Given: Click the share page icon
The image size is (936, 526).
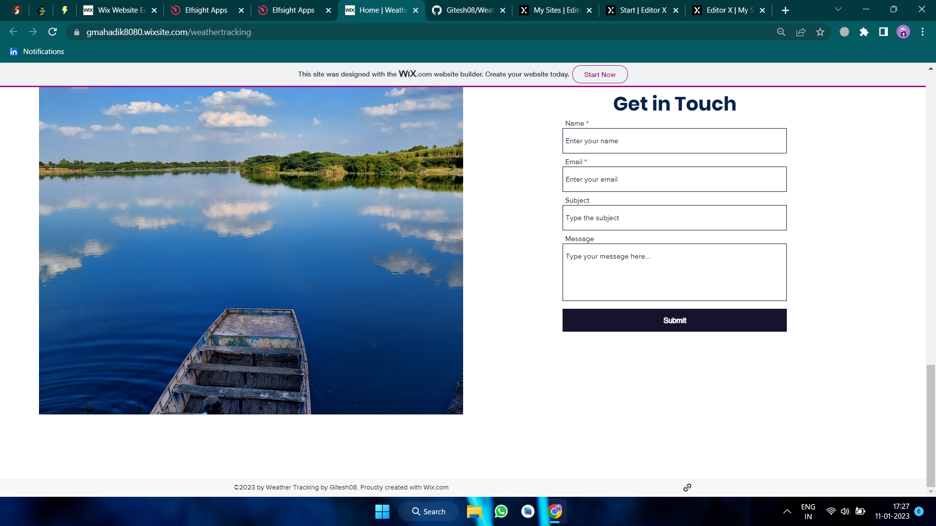Looking at the screenshot, I should point(800,32).
